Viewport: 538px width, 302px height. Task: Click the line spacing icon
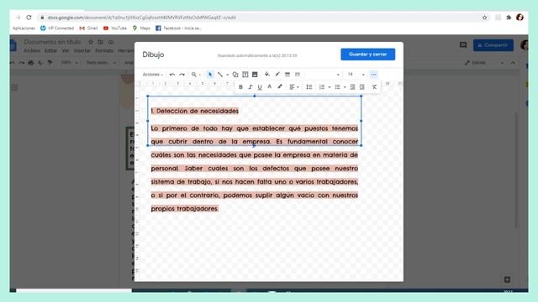pyautogui.click(x=309, y=87)
